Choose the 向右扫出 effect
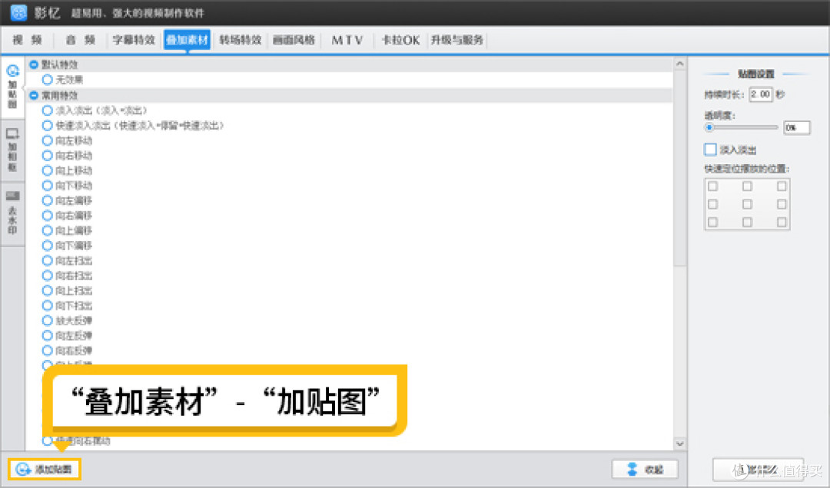Viewport: 830px width, 488px height. click(x=47, y=275)
